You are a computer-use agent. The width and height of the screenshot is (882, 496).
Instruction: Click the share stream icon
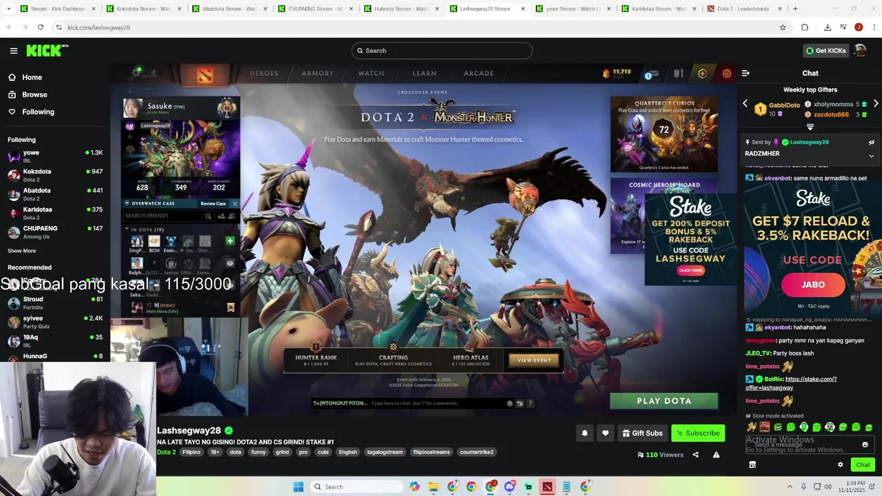tap(695, 455)
